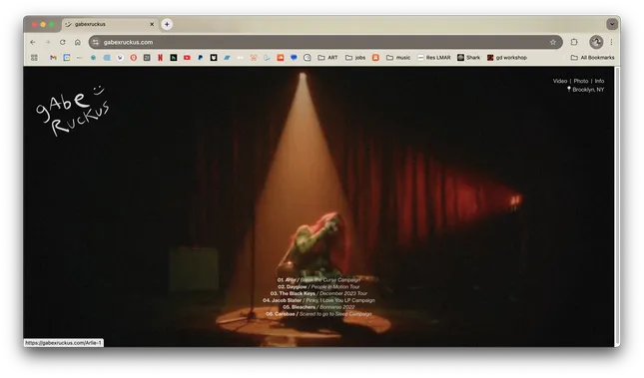The image size is (644, 378).
Task: Open the red circle bookmark icon
Action: click(134, 58)
